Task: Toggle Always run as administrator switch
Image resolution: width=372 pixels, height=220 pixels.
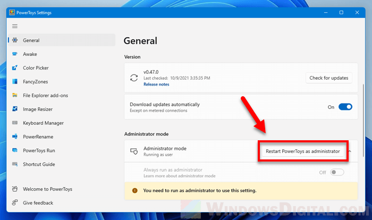Action: [x=337, y=172]
